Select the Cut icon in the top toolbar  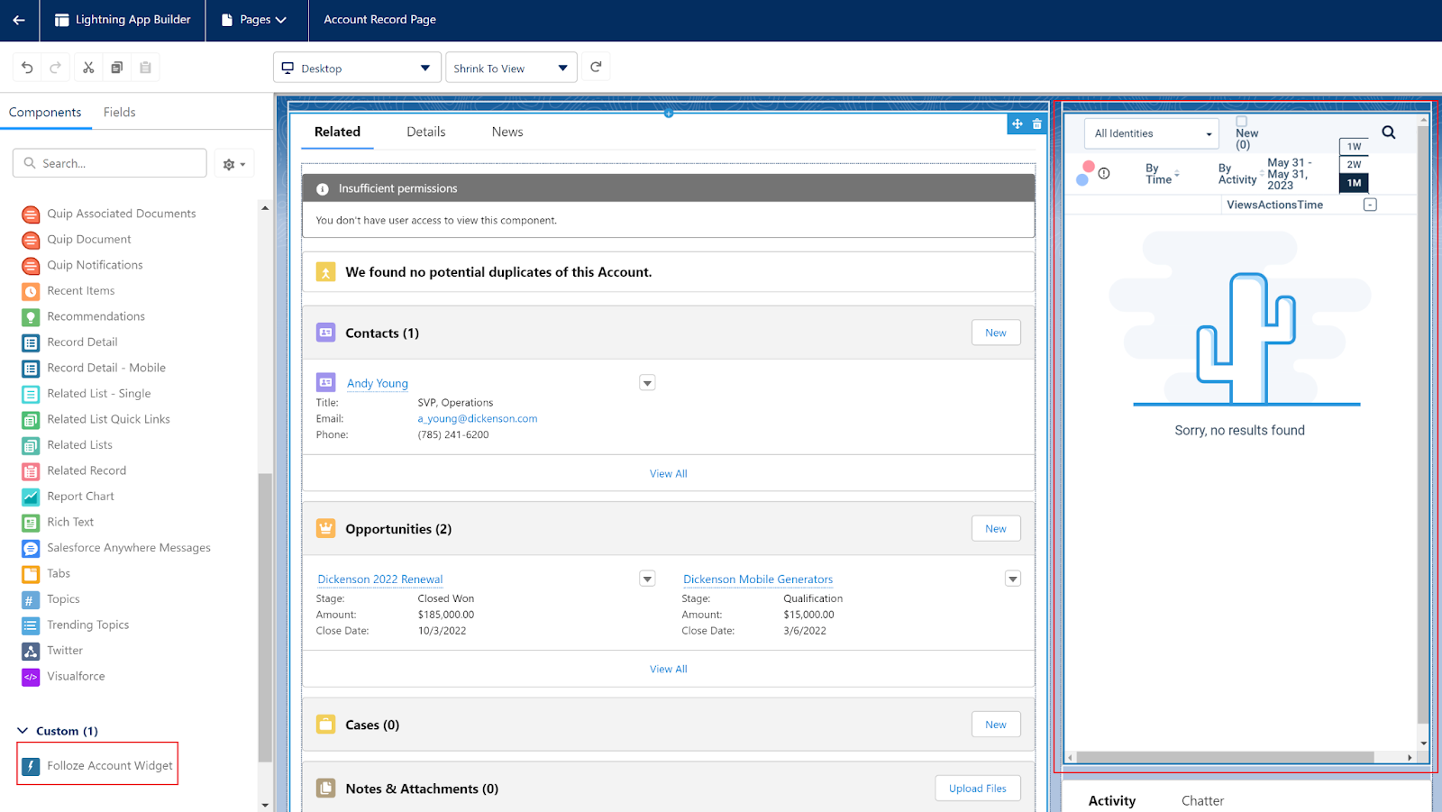87,67
